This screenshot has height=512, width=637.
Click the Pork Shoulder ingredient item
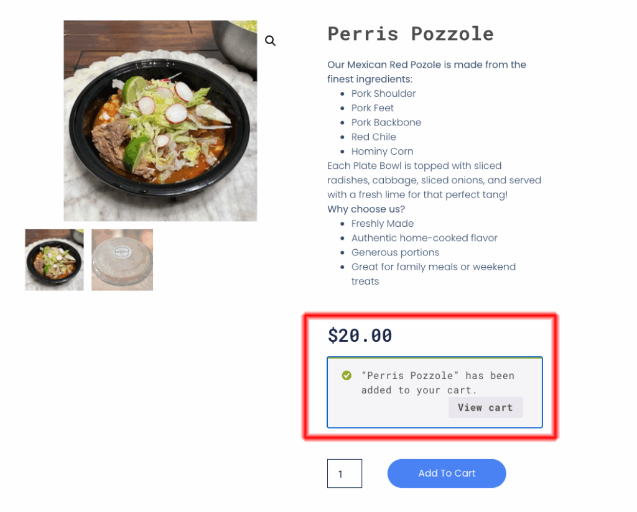(383, 94)
